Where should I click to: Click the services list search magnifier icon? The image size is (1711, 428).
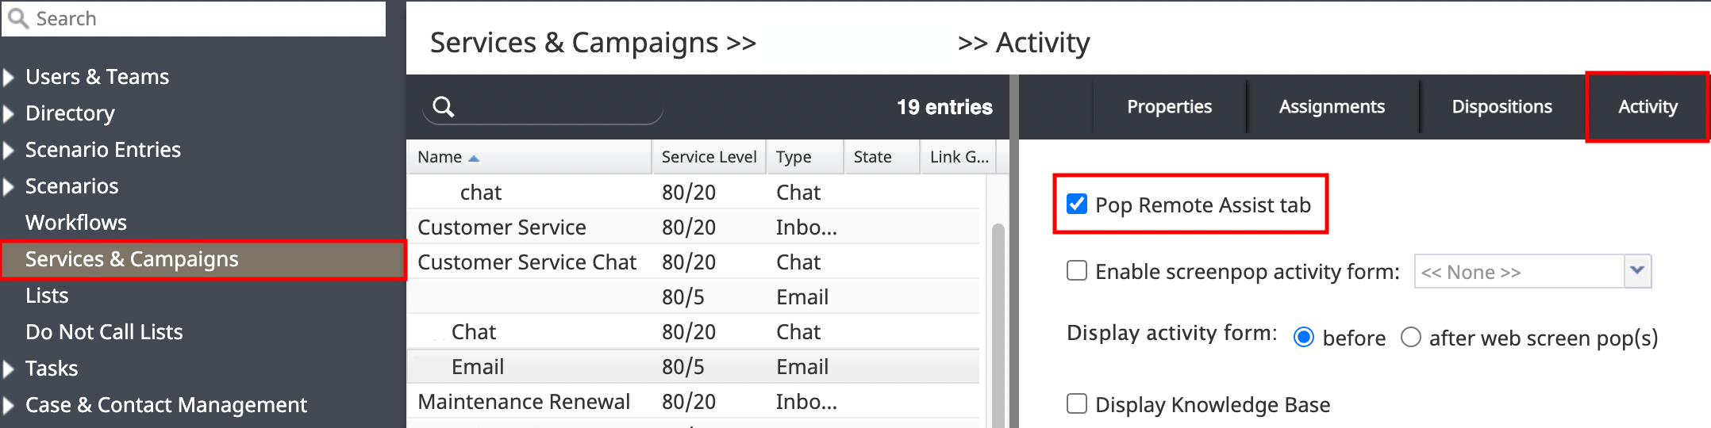(444, 107)
